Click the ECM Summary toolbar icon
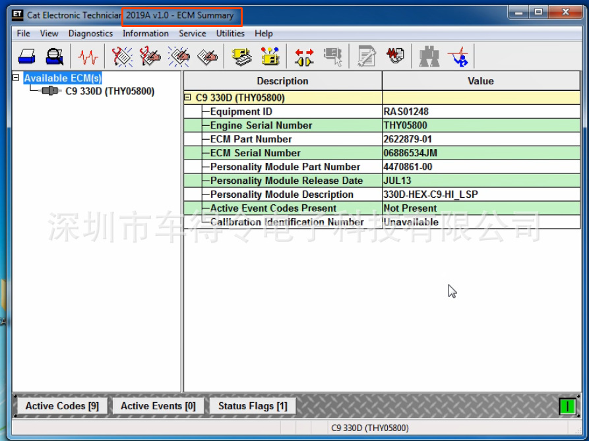 click(242, 57)
